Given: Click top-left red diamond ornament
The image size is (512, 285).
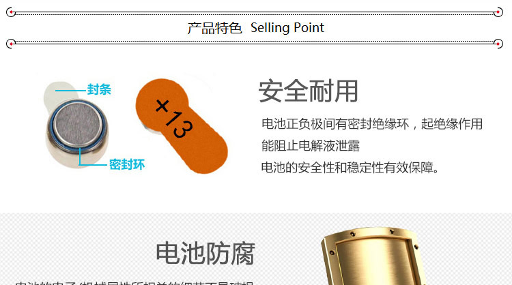Looking at the screenshot, I should coord(11,12).
